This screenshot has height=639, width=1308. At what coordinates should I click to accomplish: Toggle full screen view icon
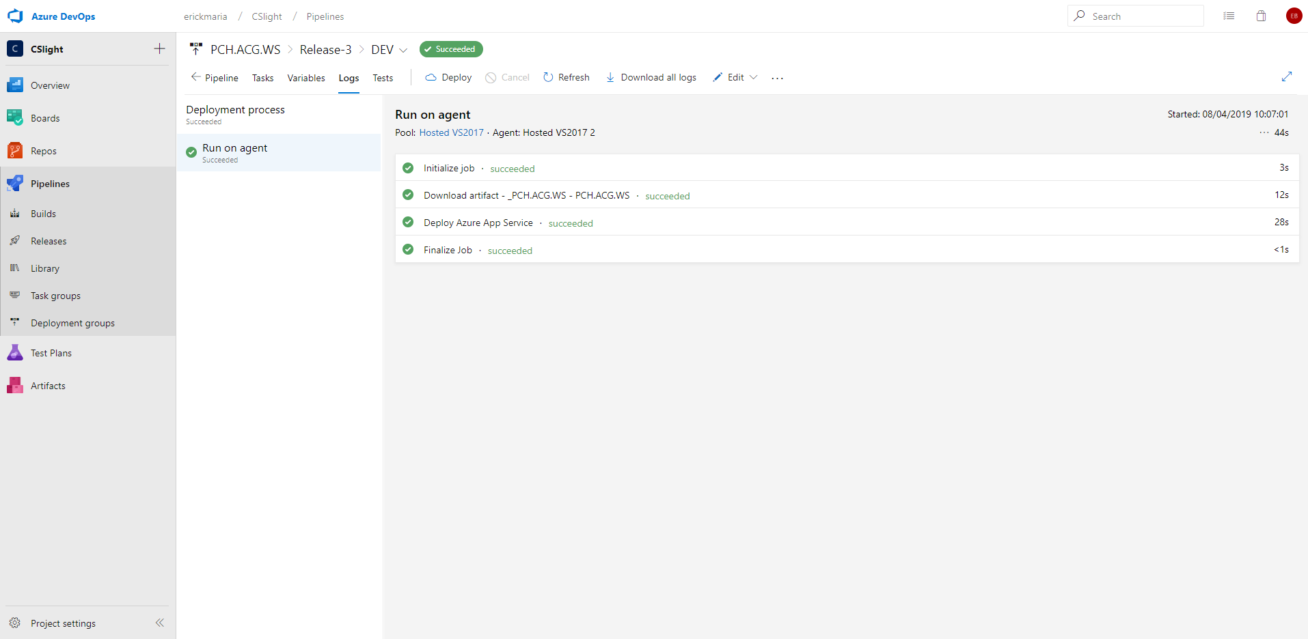1287,76
